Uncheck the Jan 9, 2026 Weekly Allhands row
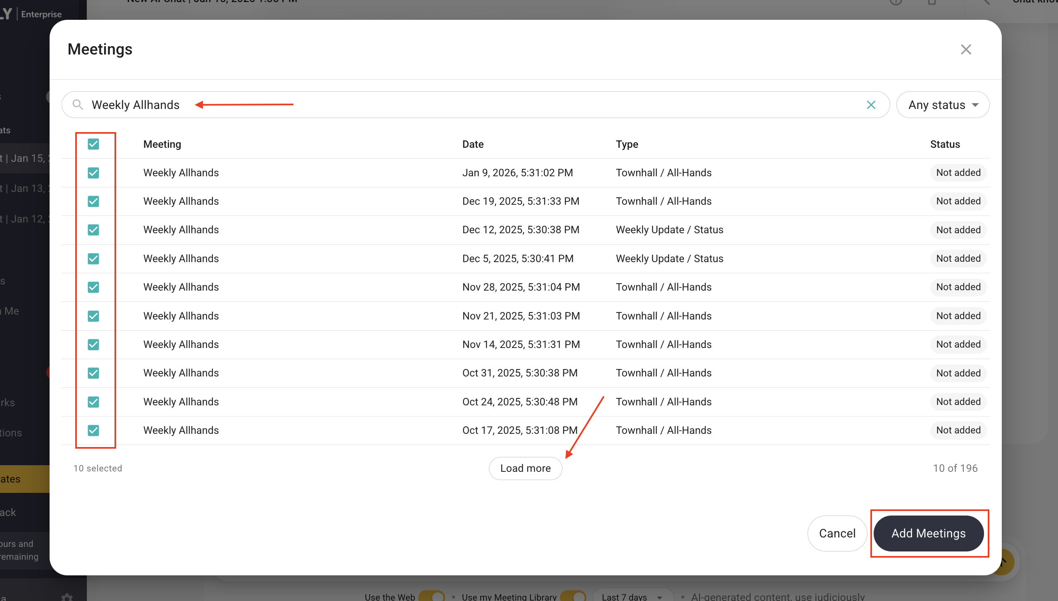The width and height of the screenshot is (1058, 601). tap(93, 173)
